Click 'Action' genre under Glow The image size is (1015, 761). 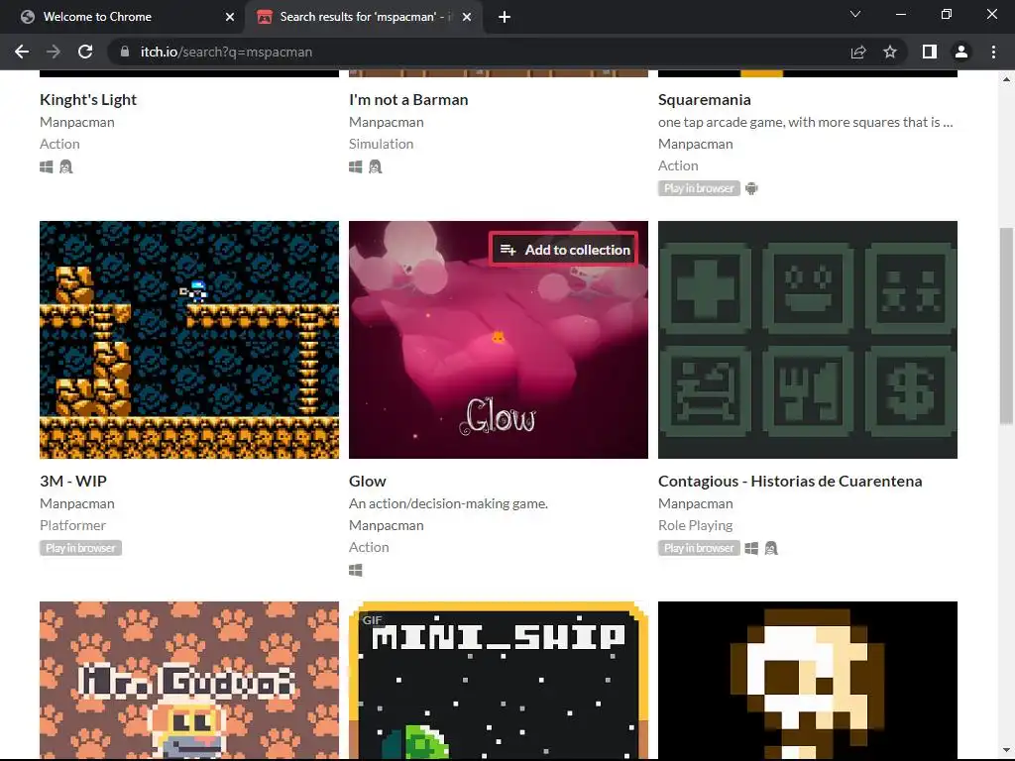(x=369, y=547)
